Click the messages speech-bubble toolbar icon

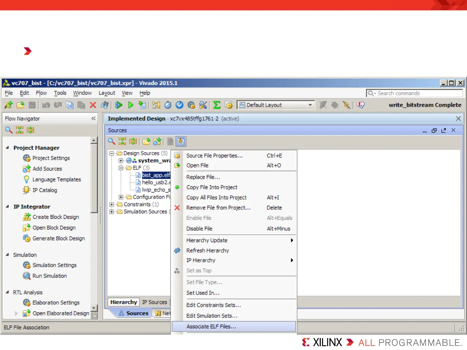361,105
